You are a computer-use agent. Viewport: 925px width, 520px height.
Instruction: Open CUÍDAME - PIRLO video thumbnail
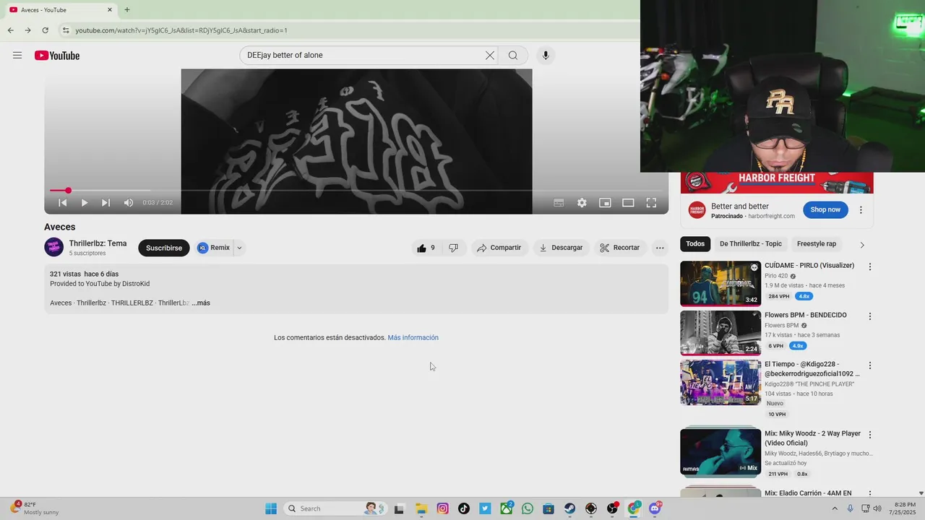click(720, 284)
